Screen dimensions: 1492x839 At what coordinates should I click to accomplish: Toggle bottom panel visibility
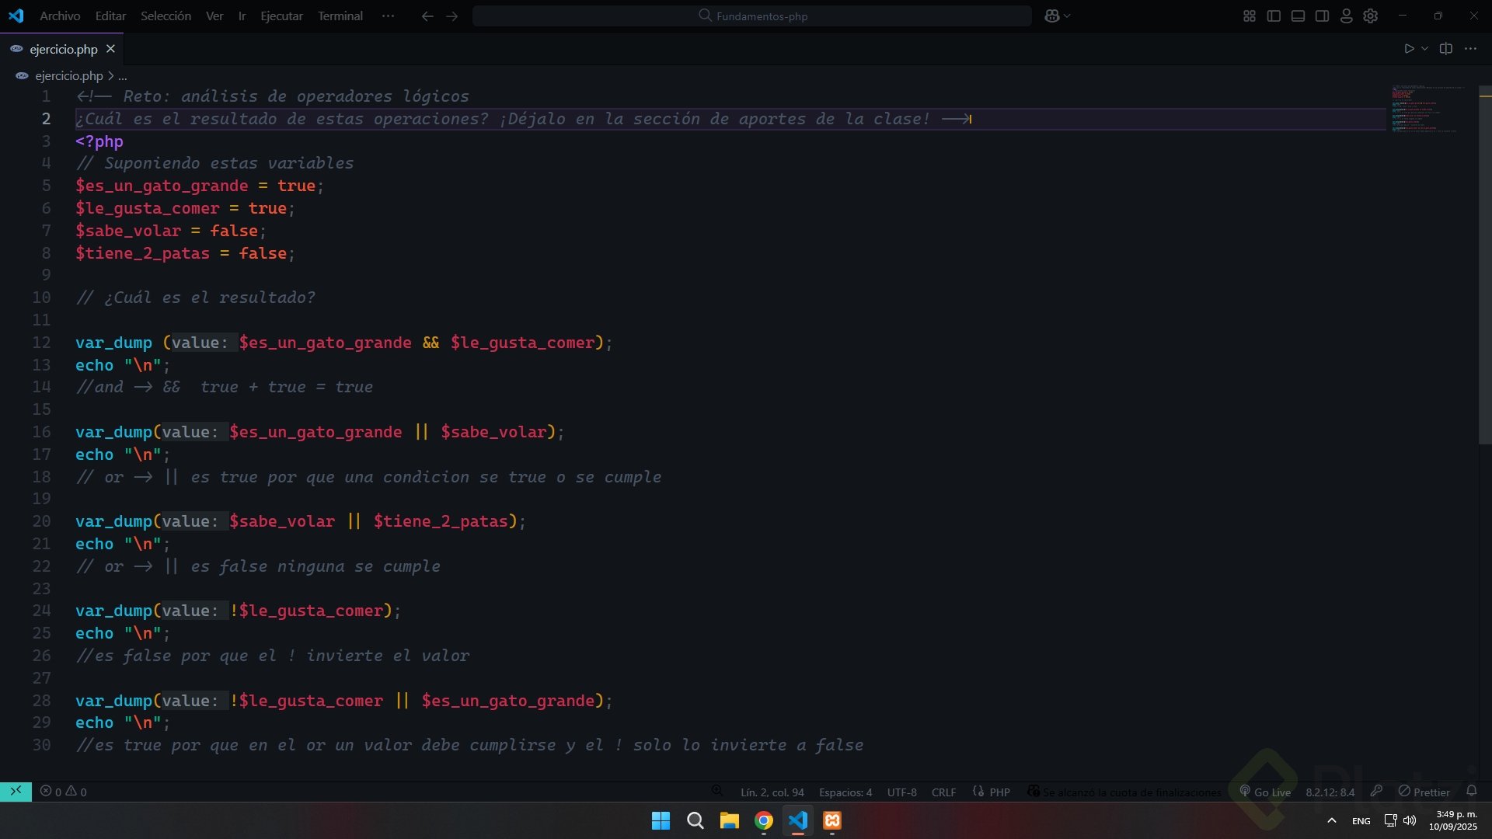(1298, 16)
